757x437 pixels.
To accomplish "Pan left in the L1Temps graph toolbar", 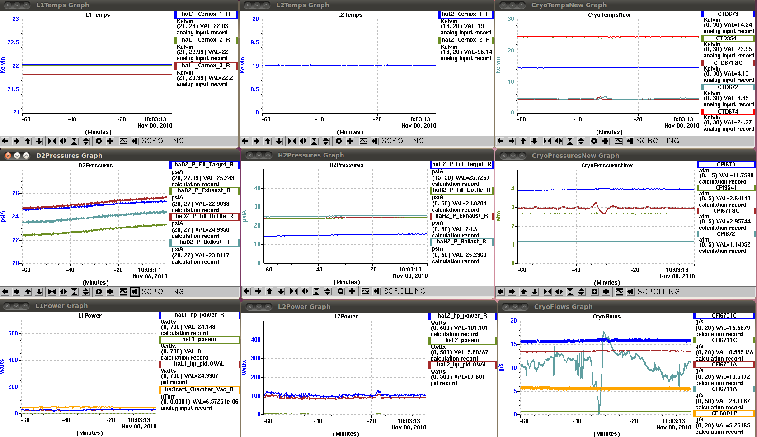I will [x=5, y=141].
